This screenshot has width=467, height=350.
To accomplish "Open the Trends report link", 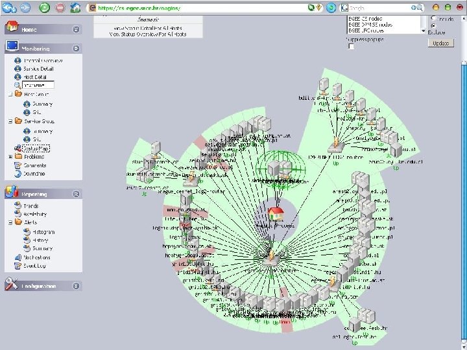I will click(31, 205).
